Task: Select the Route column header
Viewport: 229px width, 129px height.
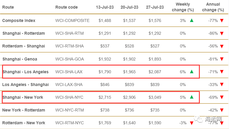Action: (x=8, y=7)
